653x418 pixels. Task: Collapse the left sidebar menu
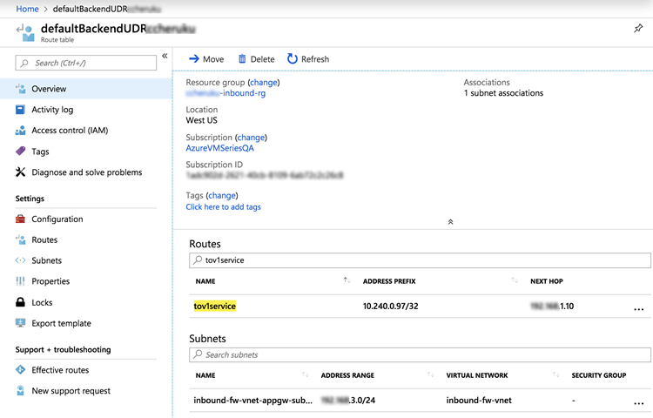click(x=165, y=57)
